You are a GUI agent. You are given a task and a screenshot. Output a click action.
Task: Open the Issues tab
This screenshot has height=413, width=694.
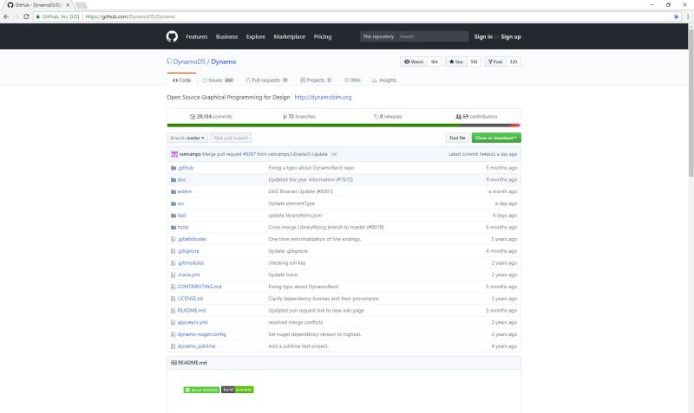pyautogui.click(x=218, y=80)
